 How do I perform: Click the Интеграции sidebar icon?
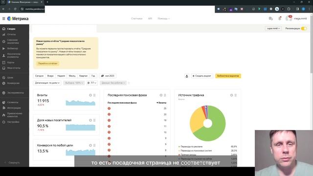tap(3, 108)
